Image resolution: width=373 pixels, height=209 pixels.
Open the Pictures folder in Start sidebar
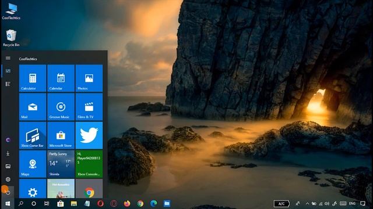(8, 167)
